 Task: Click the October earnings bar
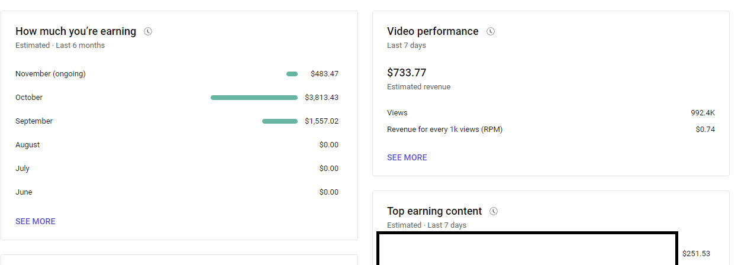254,98
